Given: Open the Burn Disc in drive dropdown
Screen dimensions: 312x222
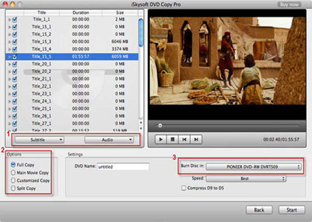Looking at the screenshot, I should [254, 167].
